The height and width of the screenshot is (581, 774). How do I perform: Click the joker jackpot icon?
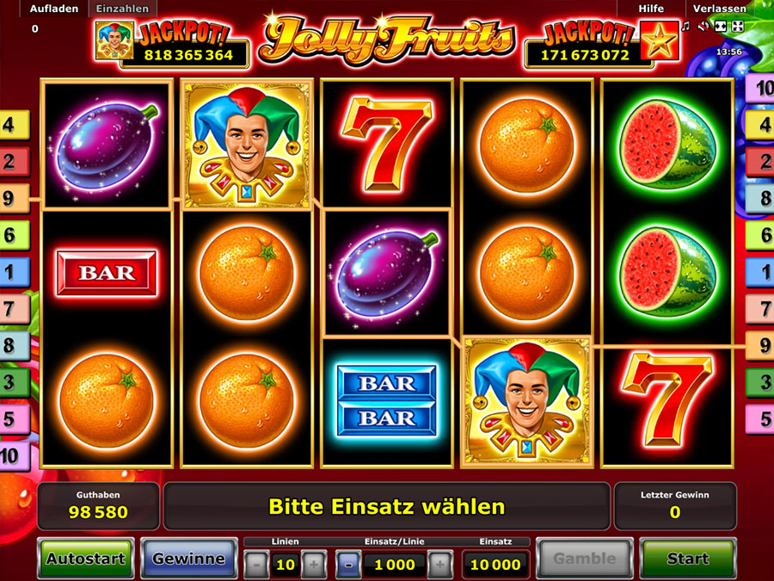click(x=115, y=41)
